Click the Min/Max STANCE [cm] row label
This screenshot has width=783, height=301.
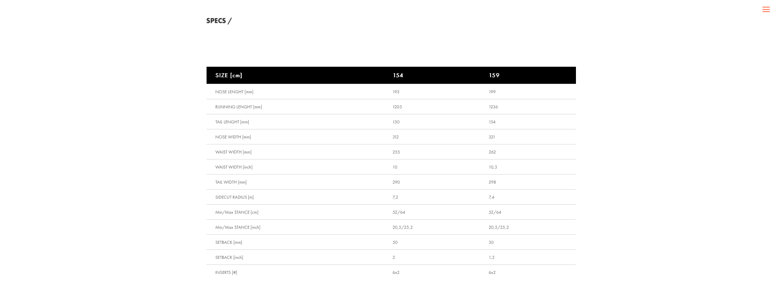(237, 212)
